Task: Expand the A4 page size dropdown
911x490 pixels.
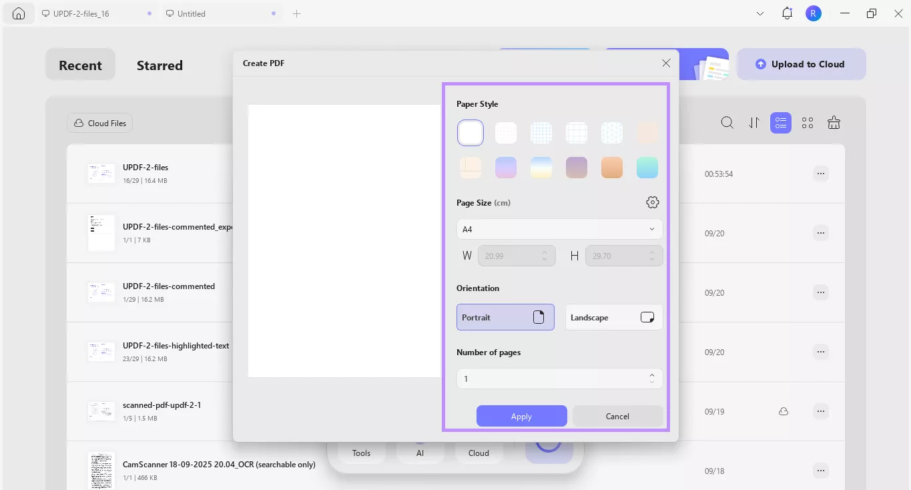Action: [559, 229]
